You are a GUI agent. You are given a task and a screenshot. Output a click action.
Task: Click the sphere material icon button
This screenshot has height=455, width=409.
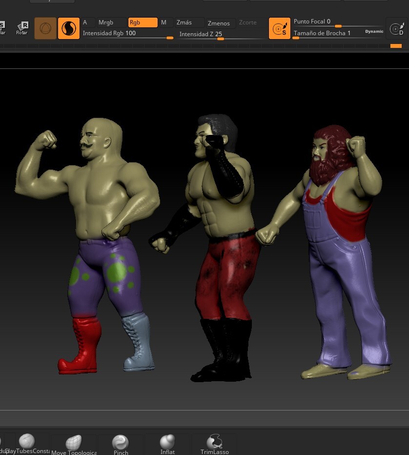pos(45,28)
